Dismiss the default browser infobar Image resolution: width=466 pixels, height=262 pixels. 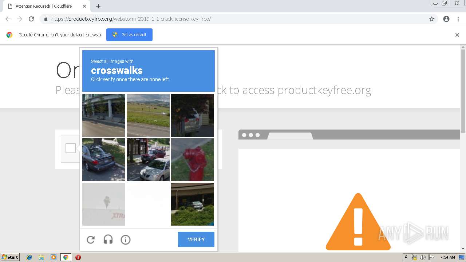pos(457,35)
